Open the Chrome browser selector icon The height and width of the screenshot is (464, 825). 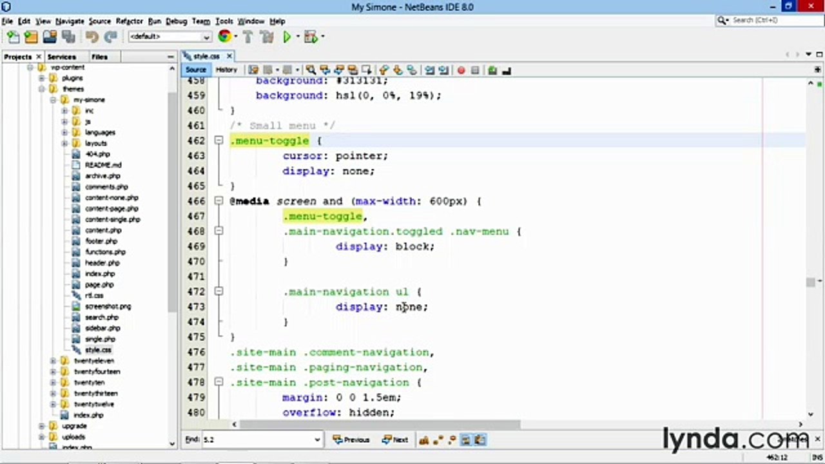click(x=224, y=37)
